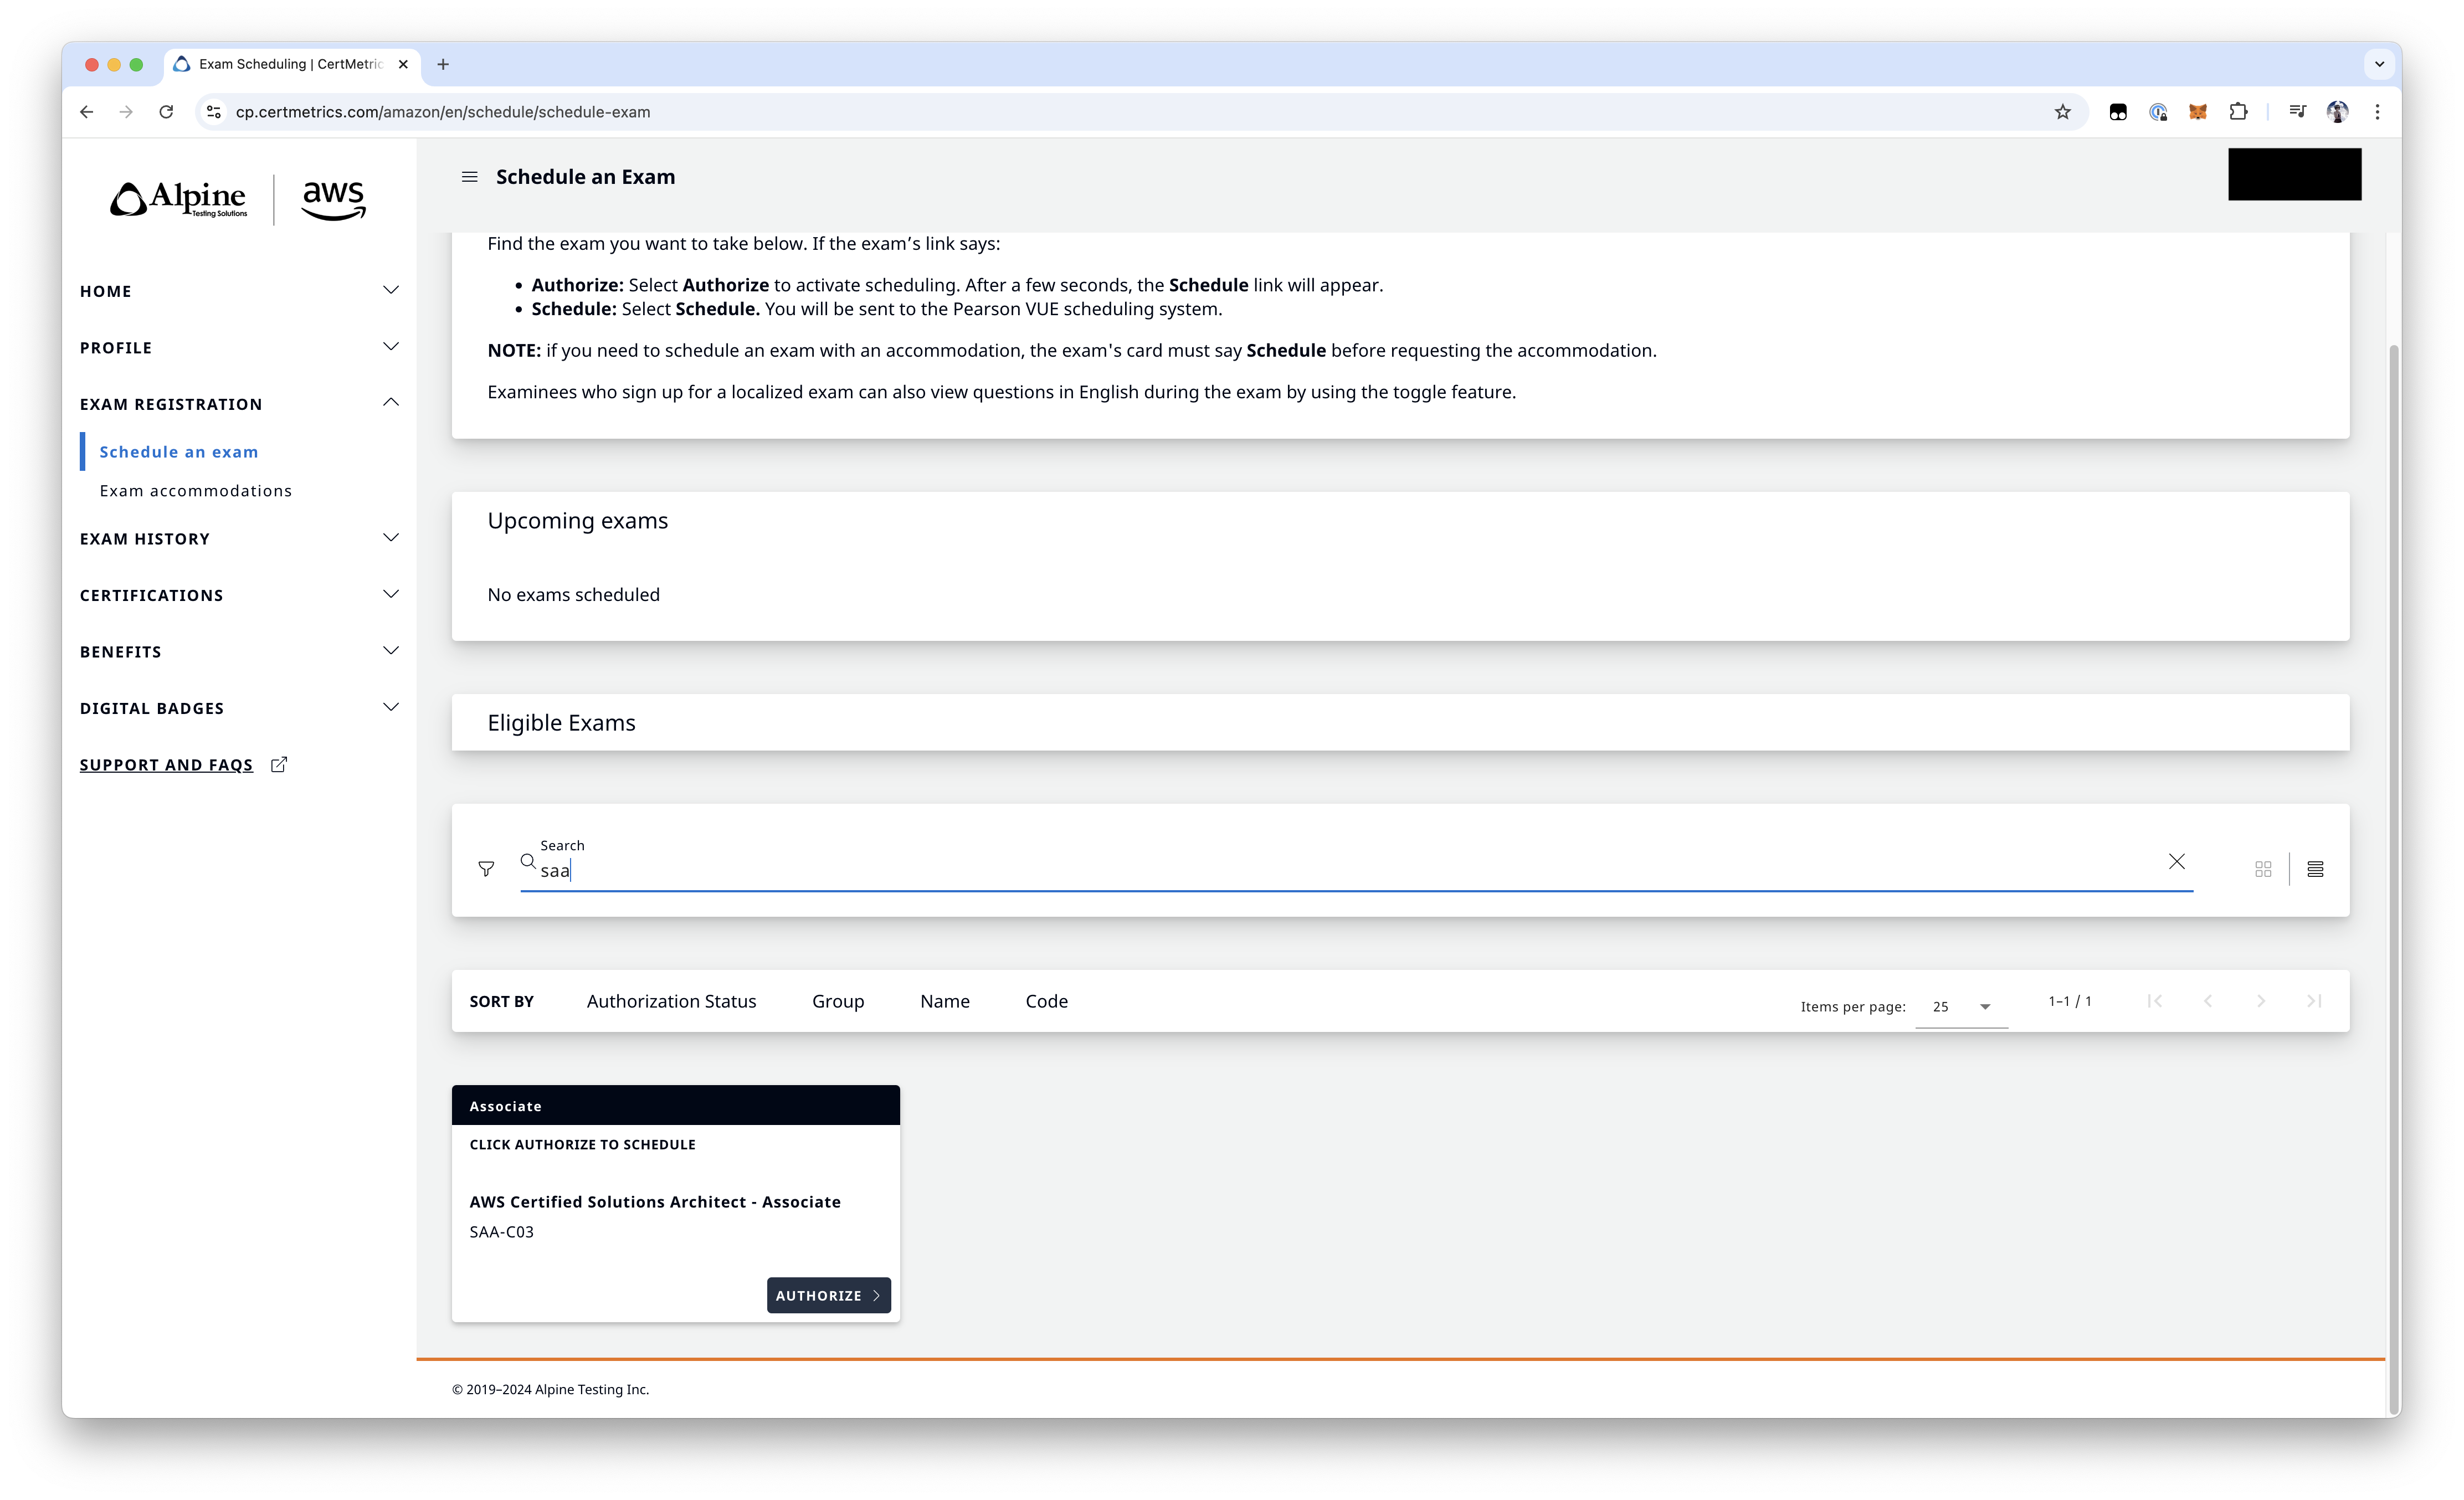Open the MetaMask fox extension
The image size is (2464, 1500).
click(x=2198, y=112)
